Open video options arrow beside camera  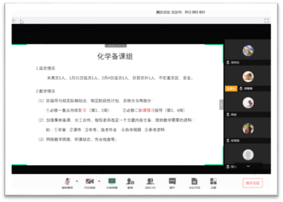99,181
